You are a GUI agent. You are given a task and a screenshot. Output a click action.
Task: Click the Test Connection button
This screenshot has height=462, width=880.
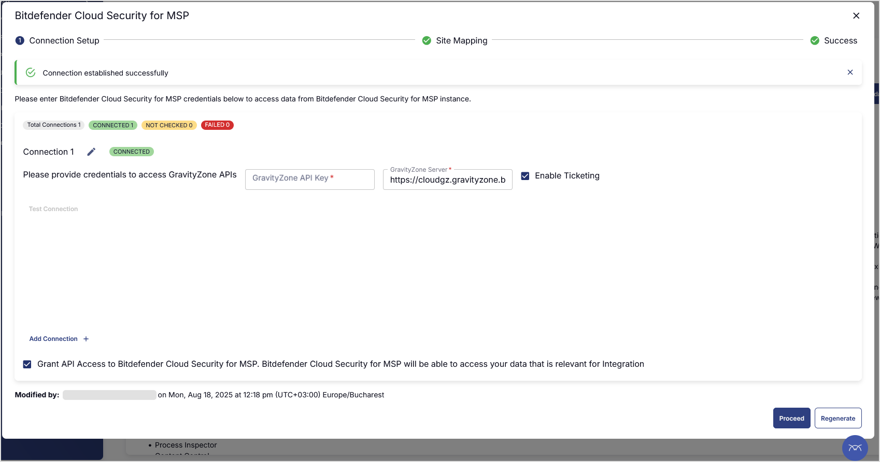[53, 209]
